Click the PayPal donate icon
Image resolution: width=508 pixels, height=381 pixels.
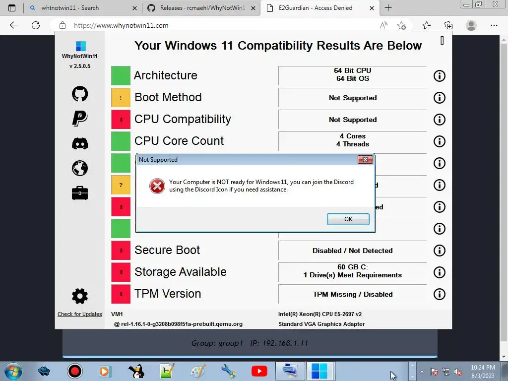[x=80, y=118]
